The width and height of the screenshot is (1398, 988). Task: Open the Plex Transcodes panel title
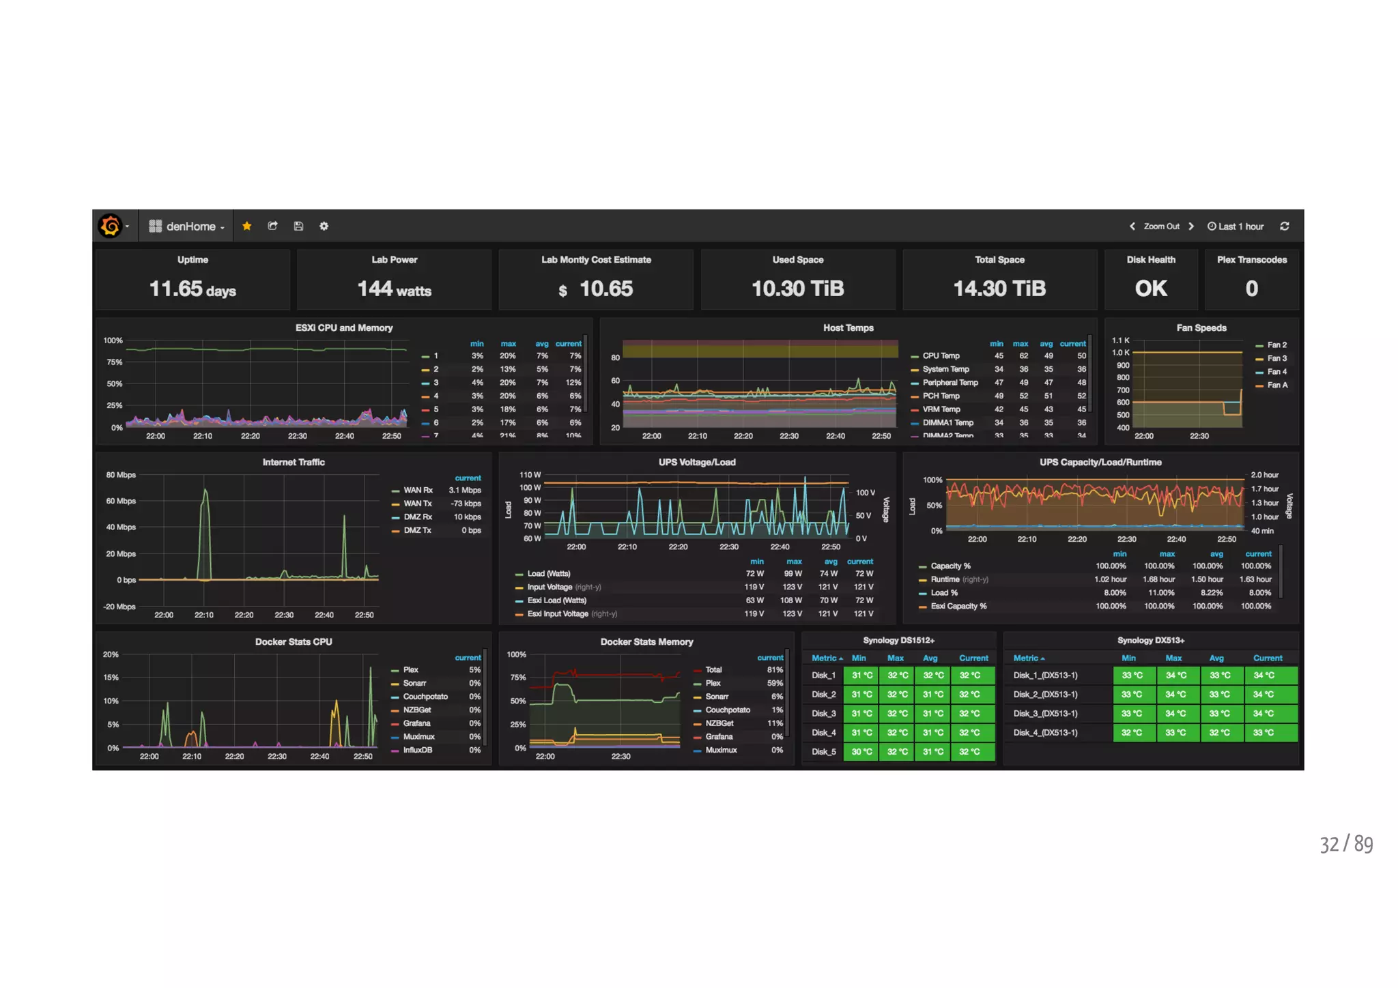tap(1252, 259)
